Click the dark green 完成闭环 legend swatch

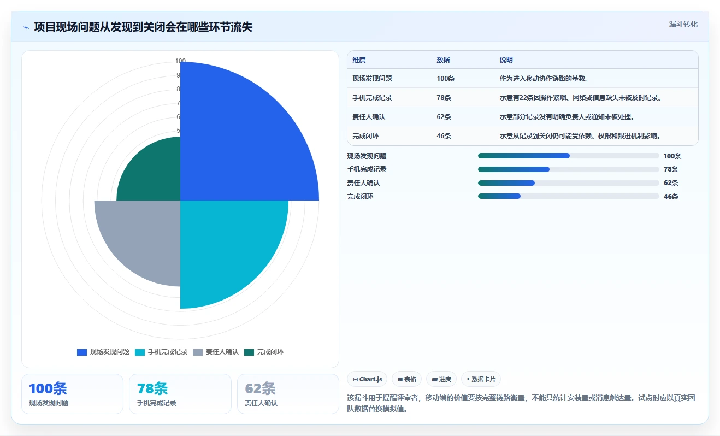[249, 352]
